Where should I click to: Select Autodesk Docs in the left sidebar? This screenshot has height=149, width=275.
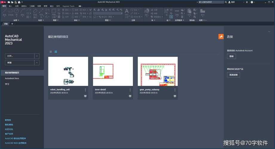[x=12, y=78]
